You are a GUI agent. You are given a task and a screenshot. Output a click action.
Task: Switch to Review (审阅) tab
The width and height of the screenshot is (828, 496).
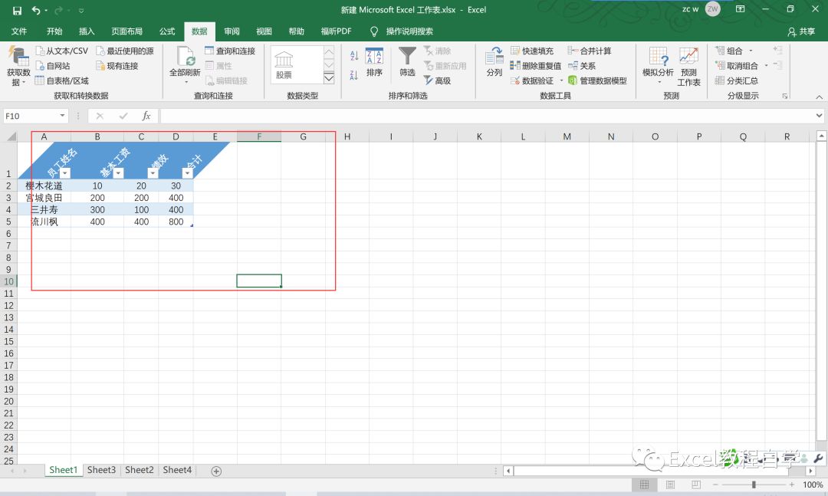(232, 31)
